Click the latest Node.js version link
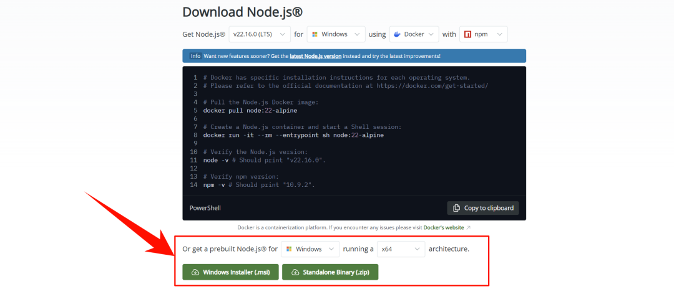 [x=316, y=56]
